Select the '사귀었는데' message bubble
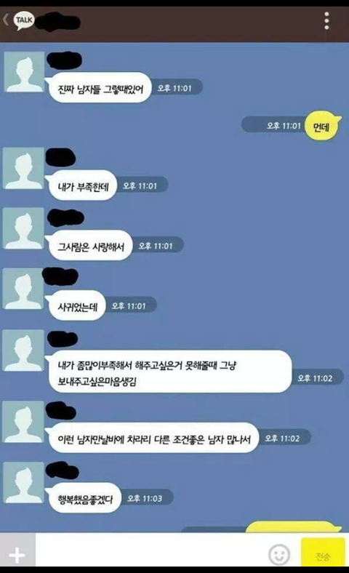 tap(77, 305)
